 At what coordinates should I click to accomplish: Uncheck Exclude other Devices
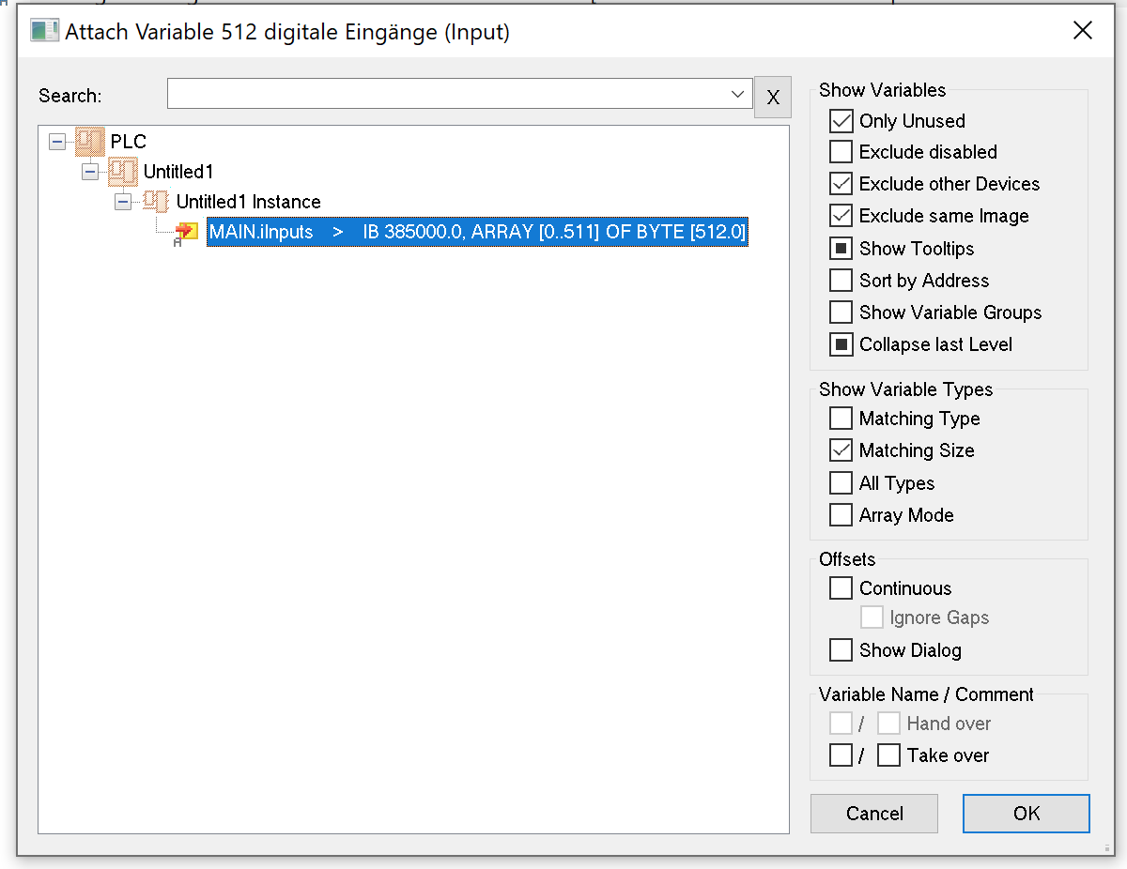841,184
